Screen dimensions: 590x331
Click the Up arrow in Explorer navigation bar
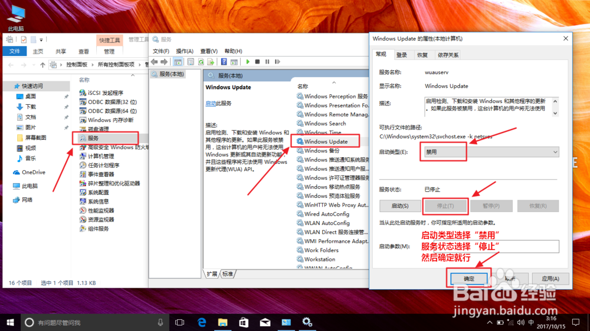(42, 65)
